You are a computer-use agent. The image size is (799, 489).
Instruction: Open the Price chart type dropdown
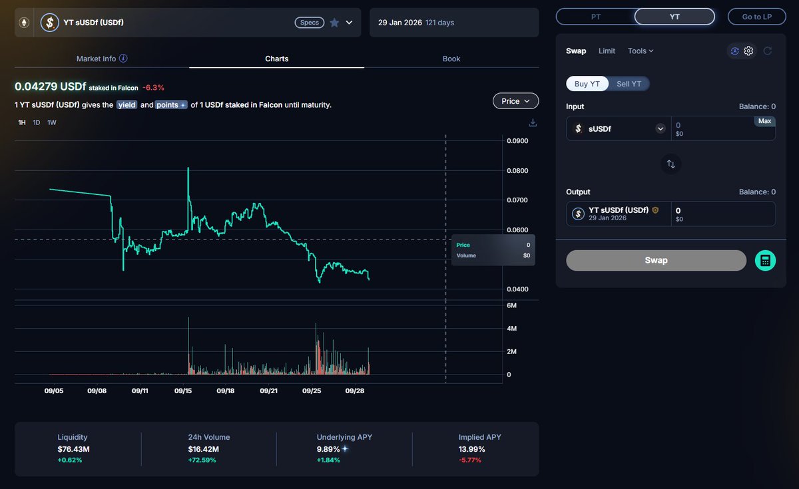click(515, 101)
